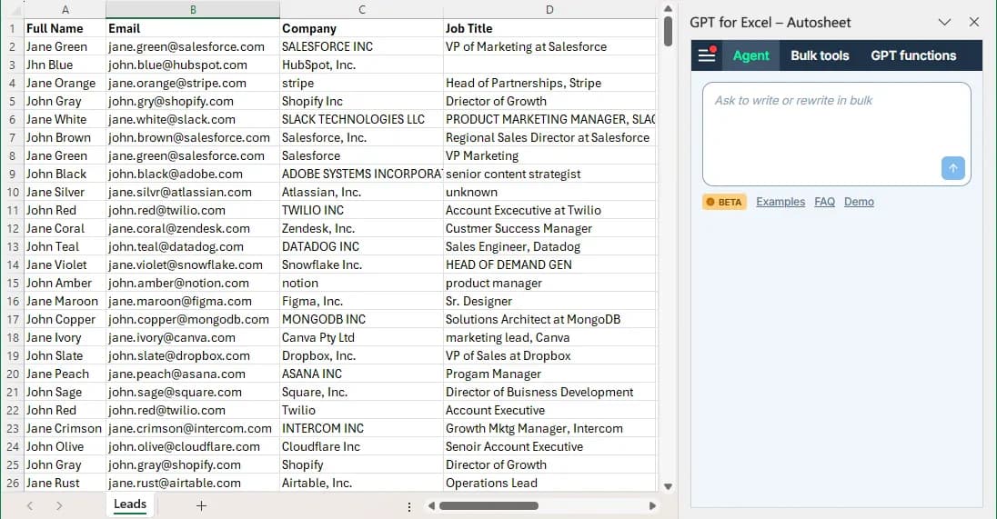Select cell 'Operations Lead'

[549, 483]
